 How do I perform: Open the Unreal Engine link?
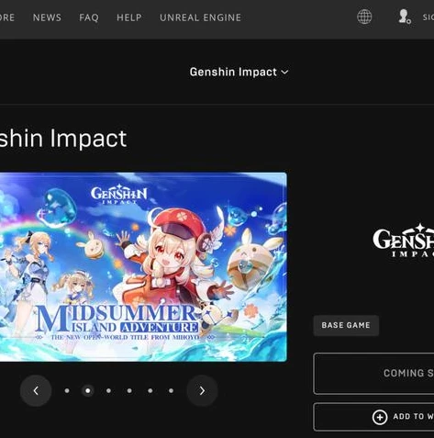tap(201, 17)
